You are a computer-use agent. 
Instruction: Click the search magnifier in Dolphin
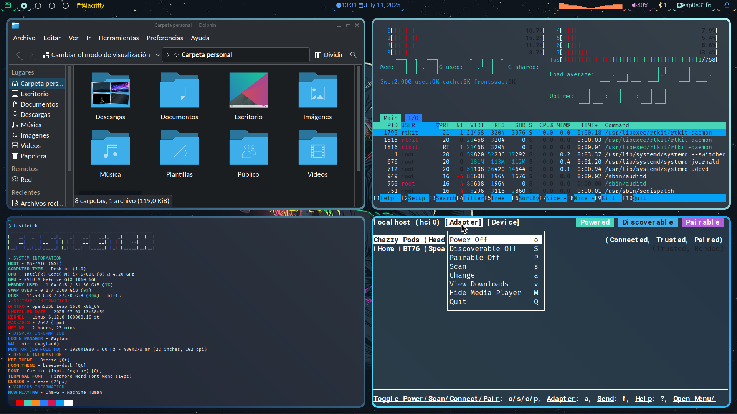(x=354, y=55)
